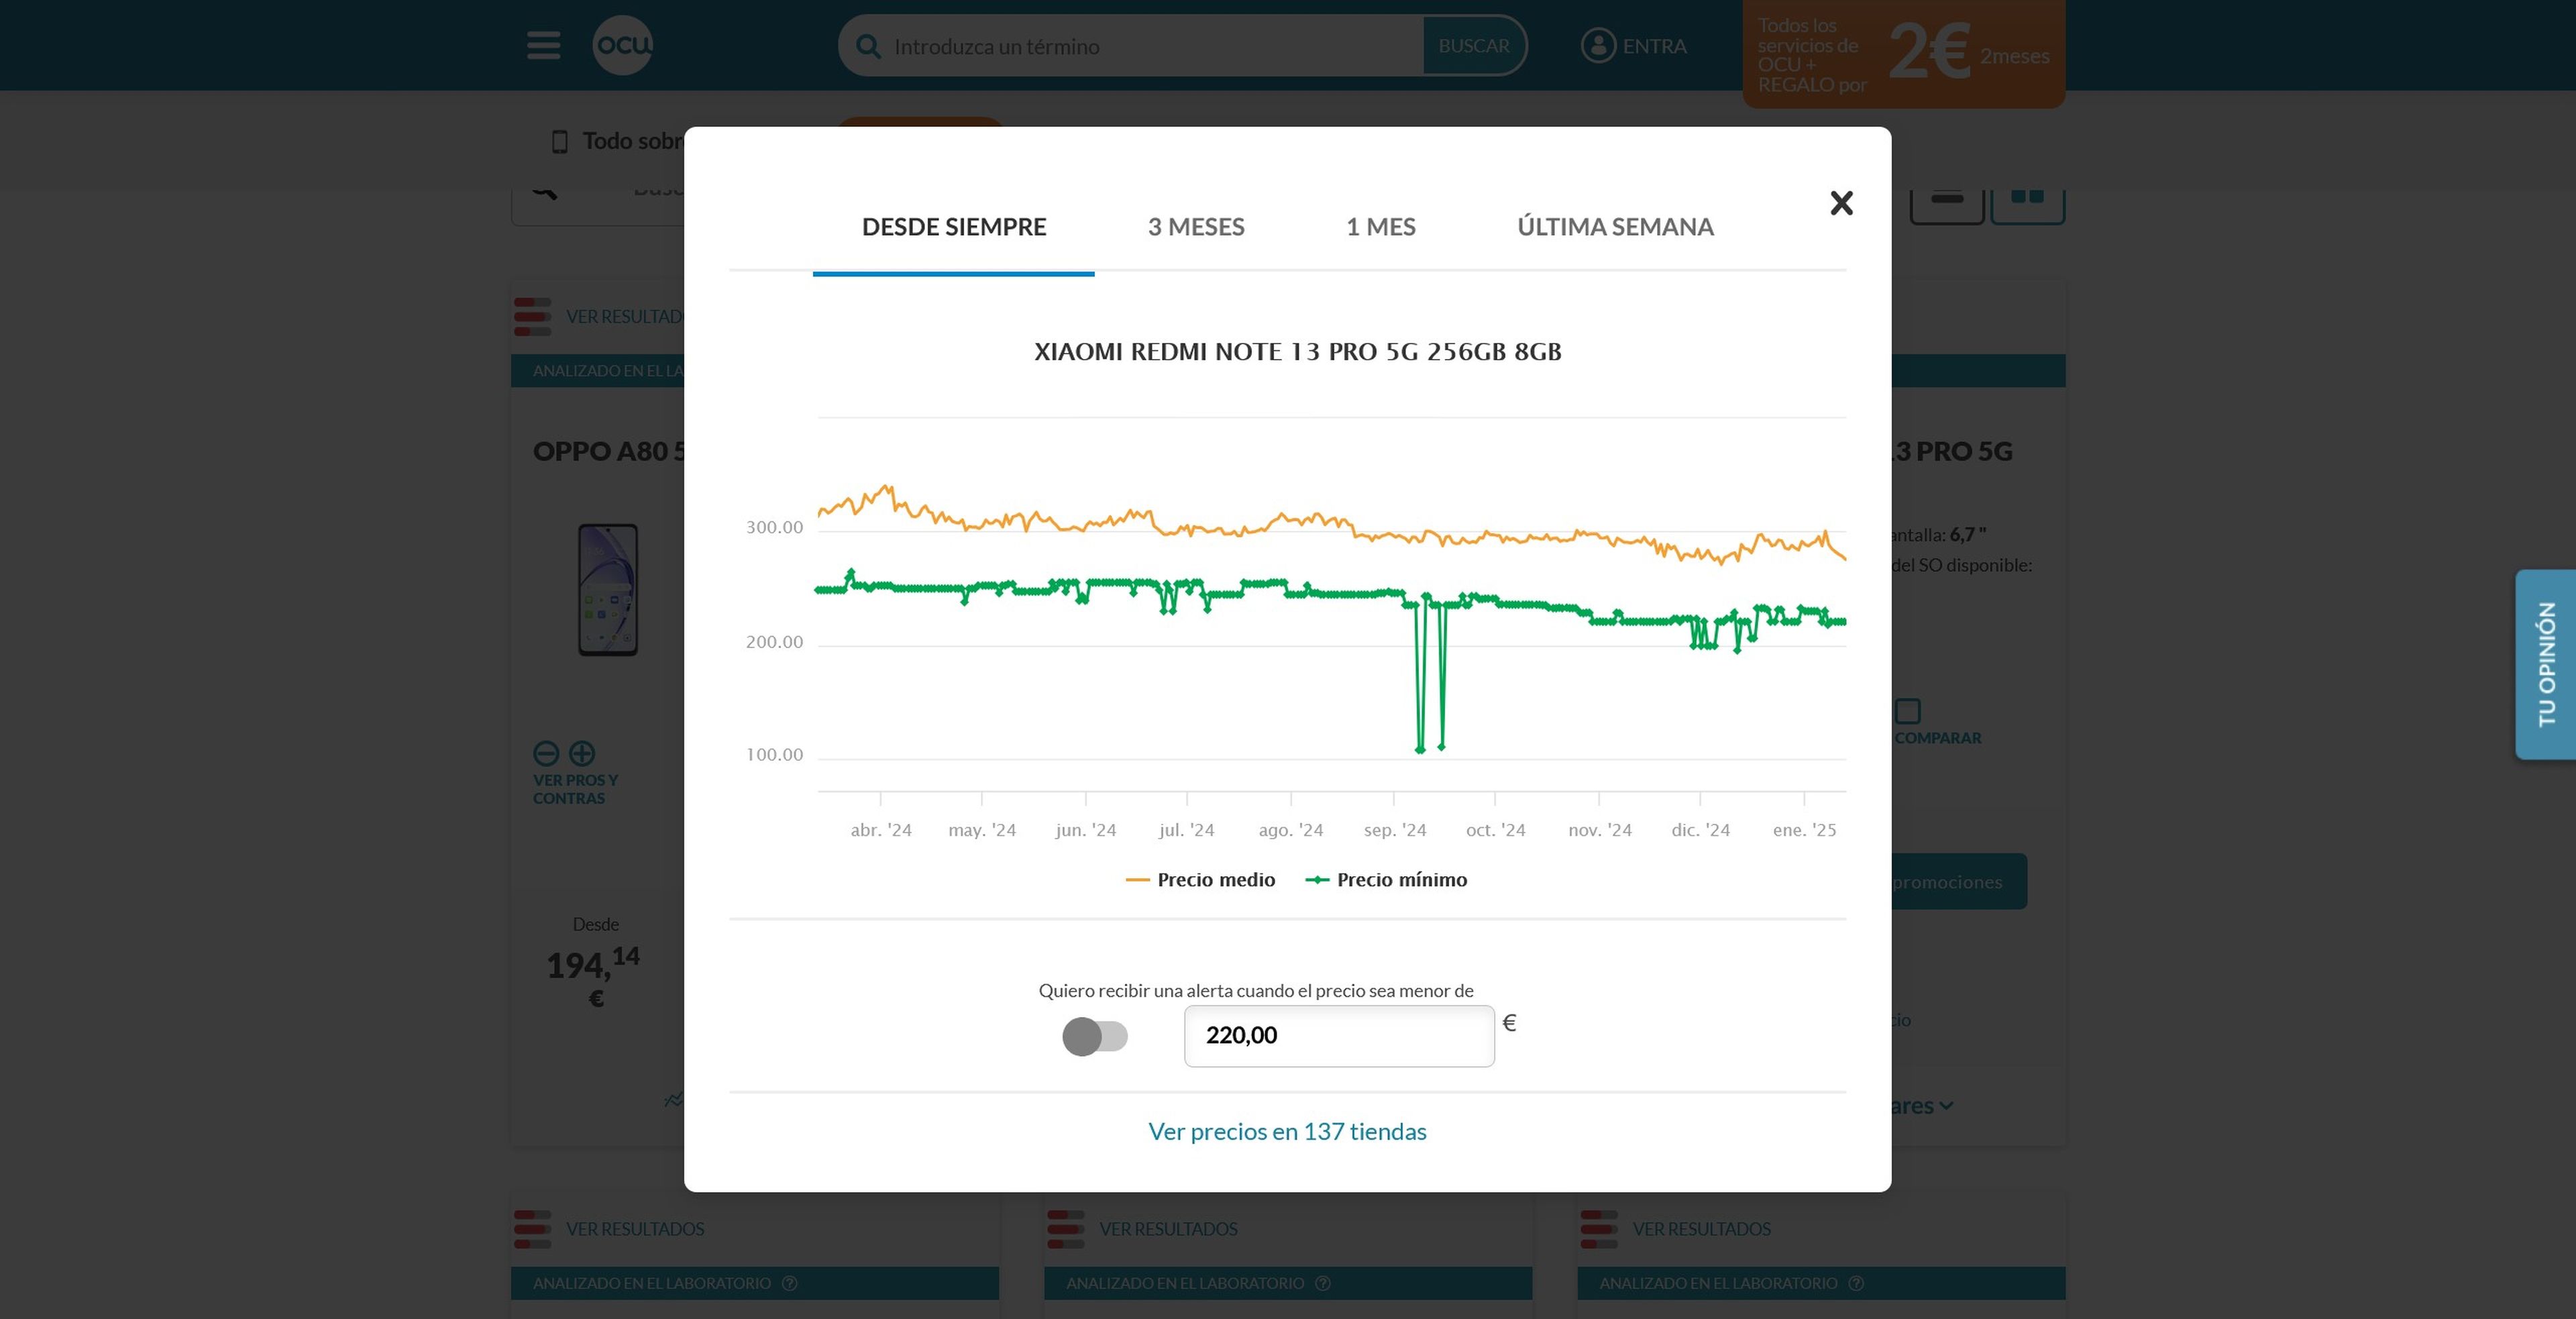Click VER RESULTADOS on bottom-left card
This screenshot has height=1319, width=2576.
click(x=635, y=1229)
